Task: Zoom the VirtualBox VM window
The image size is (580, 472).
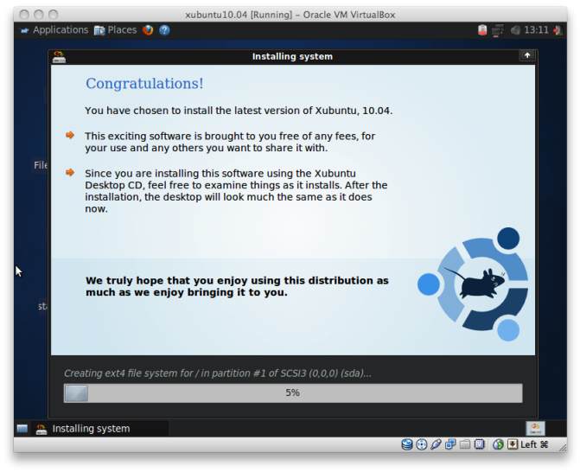Action: point(54,15)
